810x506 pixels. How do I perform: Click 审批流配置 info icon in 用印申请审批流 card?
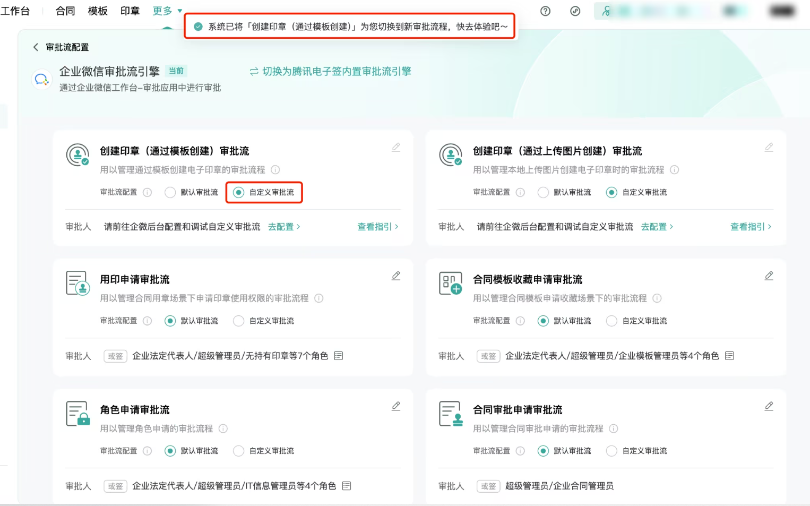147,321
